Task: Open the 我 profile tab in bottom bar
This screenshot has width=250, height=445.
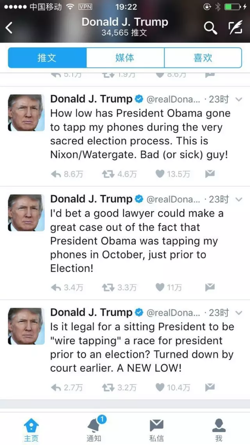Action: [219, 430]
